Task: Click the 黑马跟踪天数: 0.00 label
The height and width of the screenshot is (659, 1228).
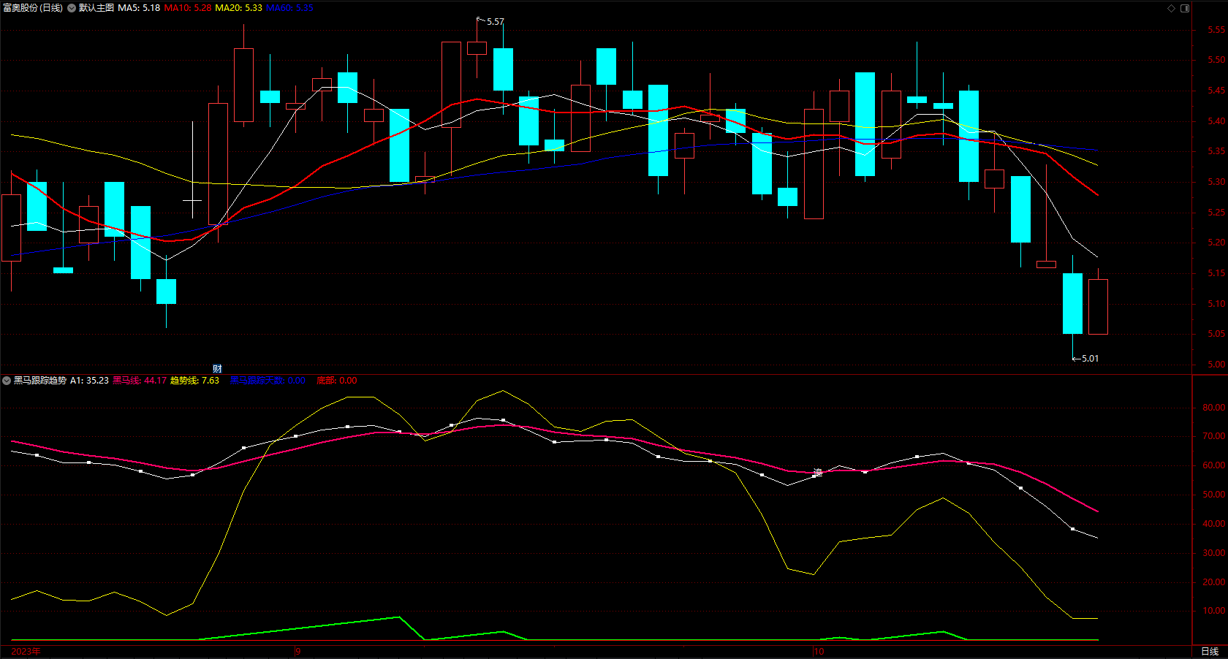Action: (268, 381)
